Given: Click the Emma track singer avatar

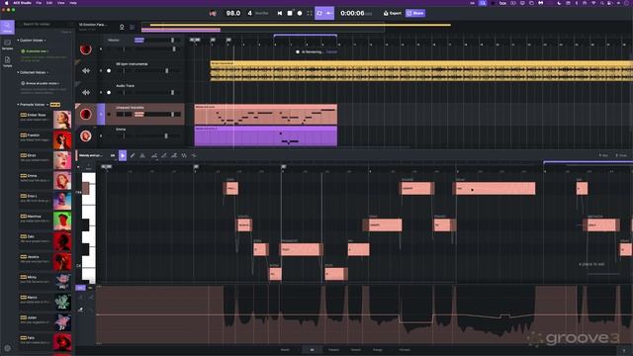Looking at the screenshot, I should pos(86,136).
